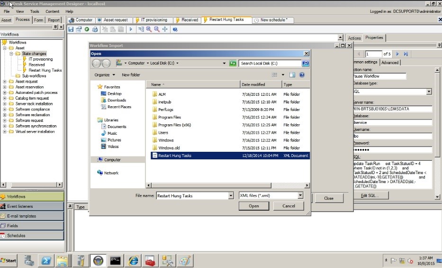Click the zoom in magnifier toolbar icon
The image size is (442, 268).
tap(149, 29)
